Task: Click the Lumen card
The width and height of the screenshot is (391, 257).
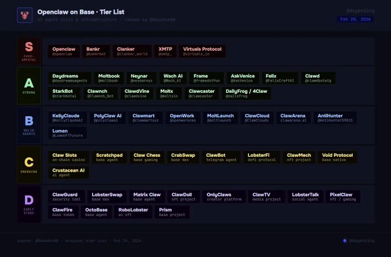Action: pos(67,133)
